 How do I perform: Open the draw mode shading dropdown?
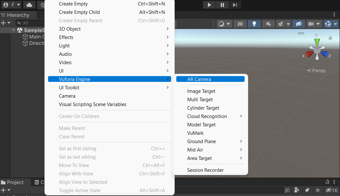pos(224,24)
